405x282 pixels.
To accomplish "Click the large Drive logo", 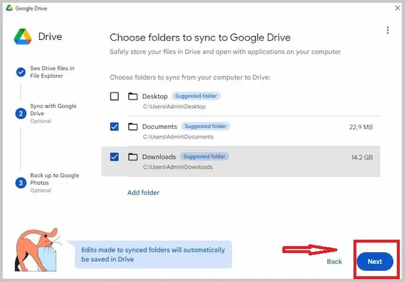I will click(x=23, y=36).
